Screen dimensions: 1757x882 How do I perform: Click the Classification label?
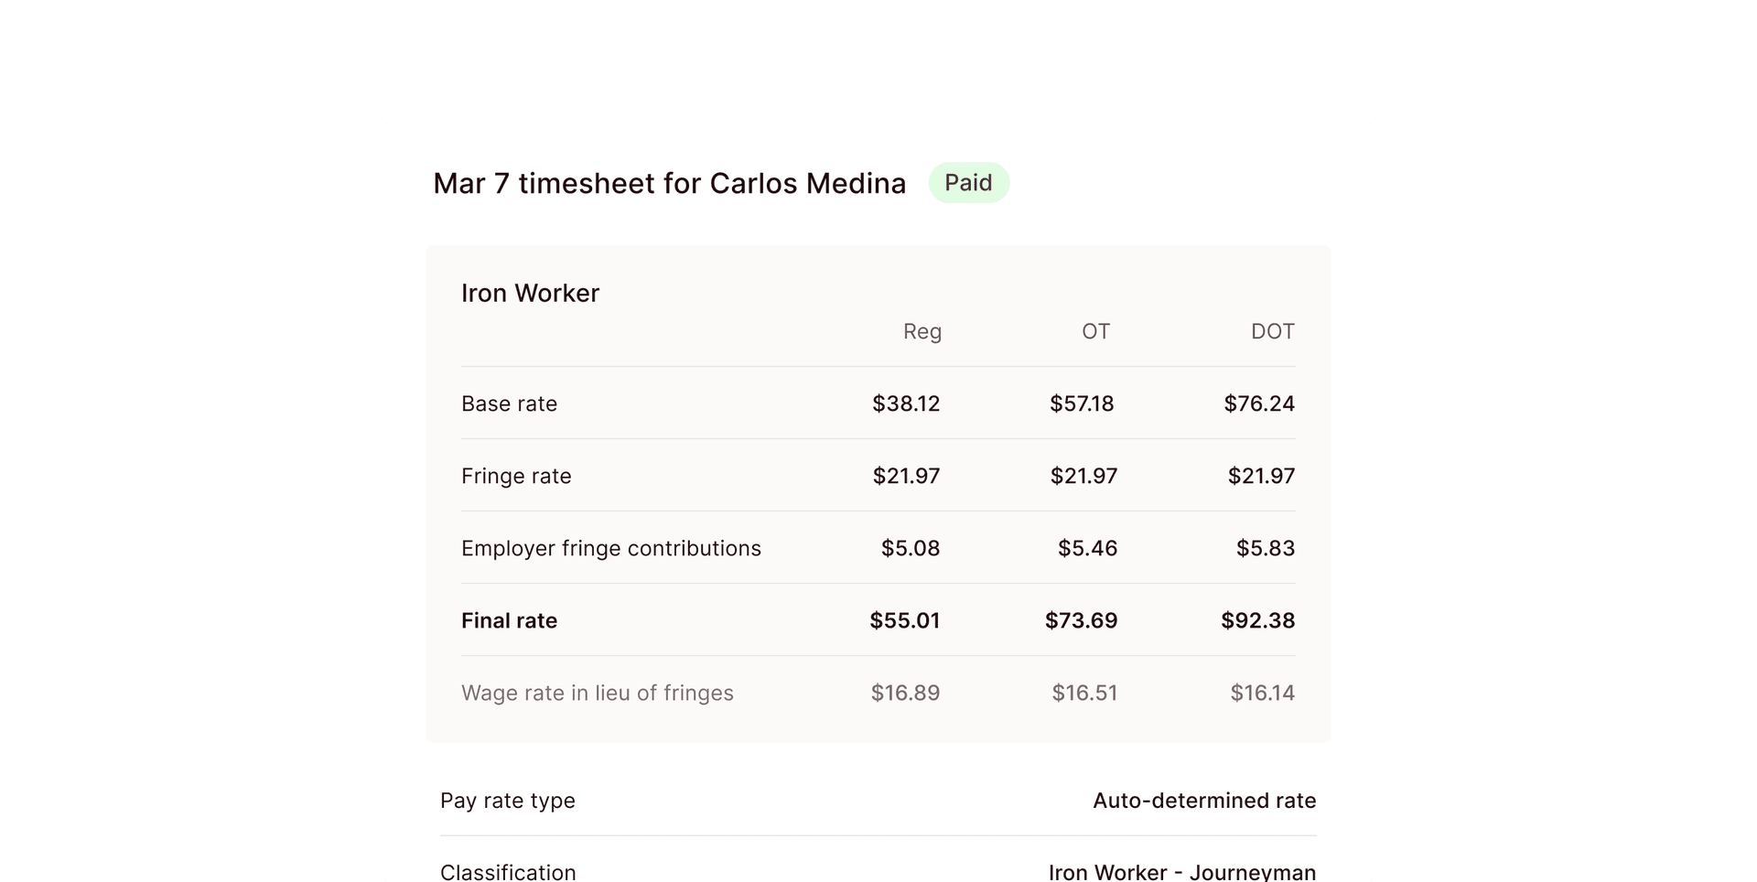pos(508,871)
